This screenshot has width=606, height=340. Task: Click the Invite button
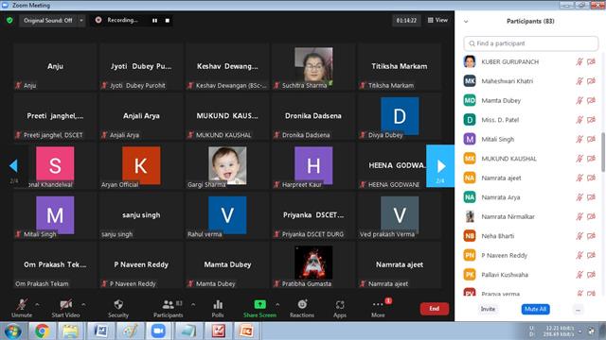pos(488,309)
